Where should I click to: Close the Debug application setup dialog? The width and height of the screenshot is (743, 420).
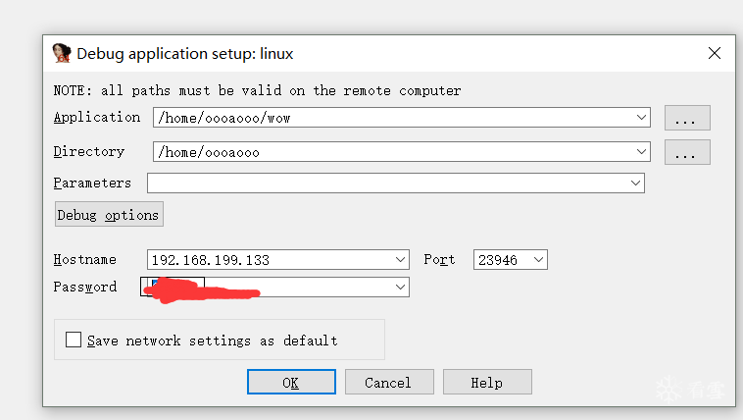(x=713, y=53)
